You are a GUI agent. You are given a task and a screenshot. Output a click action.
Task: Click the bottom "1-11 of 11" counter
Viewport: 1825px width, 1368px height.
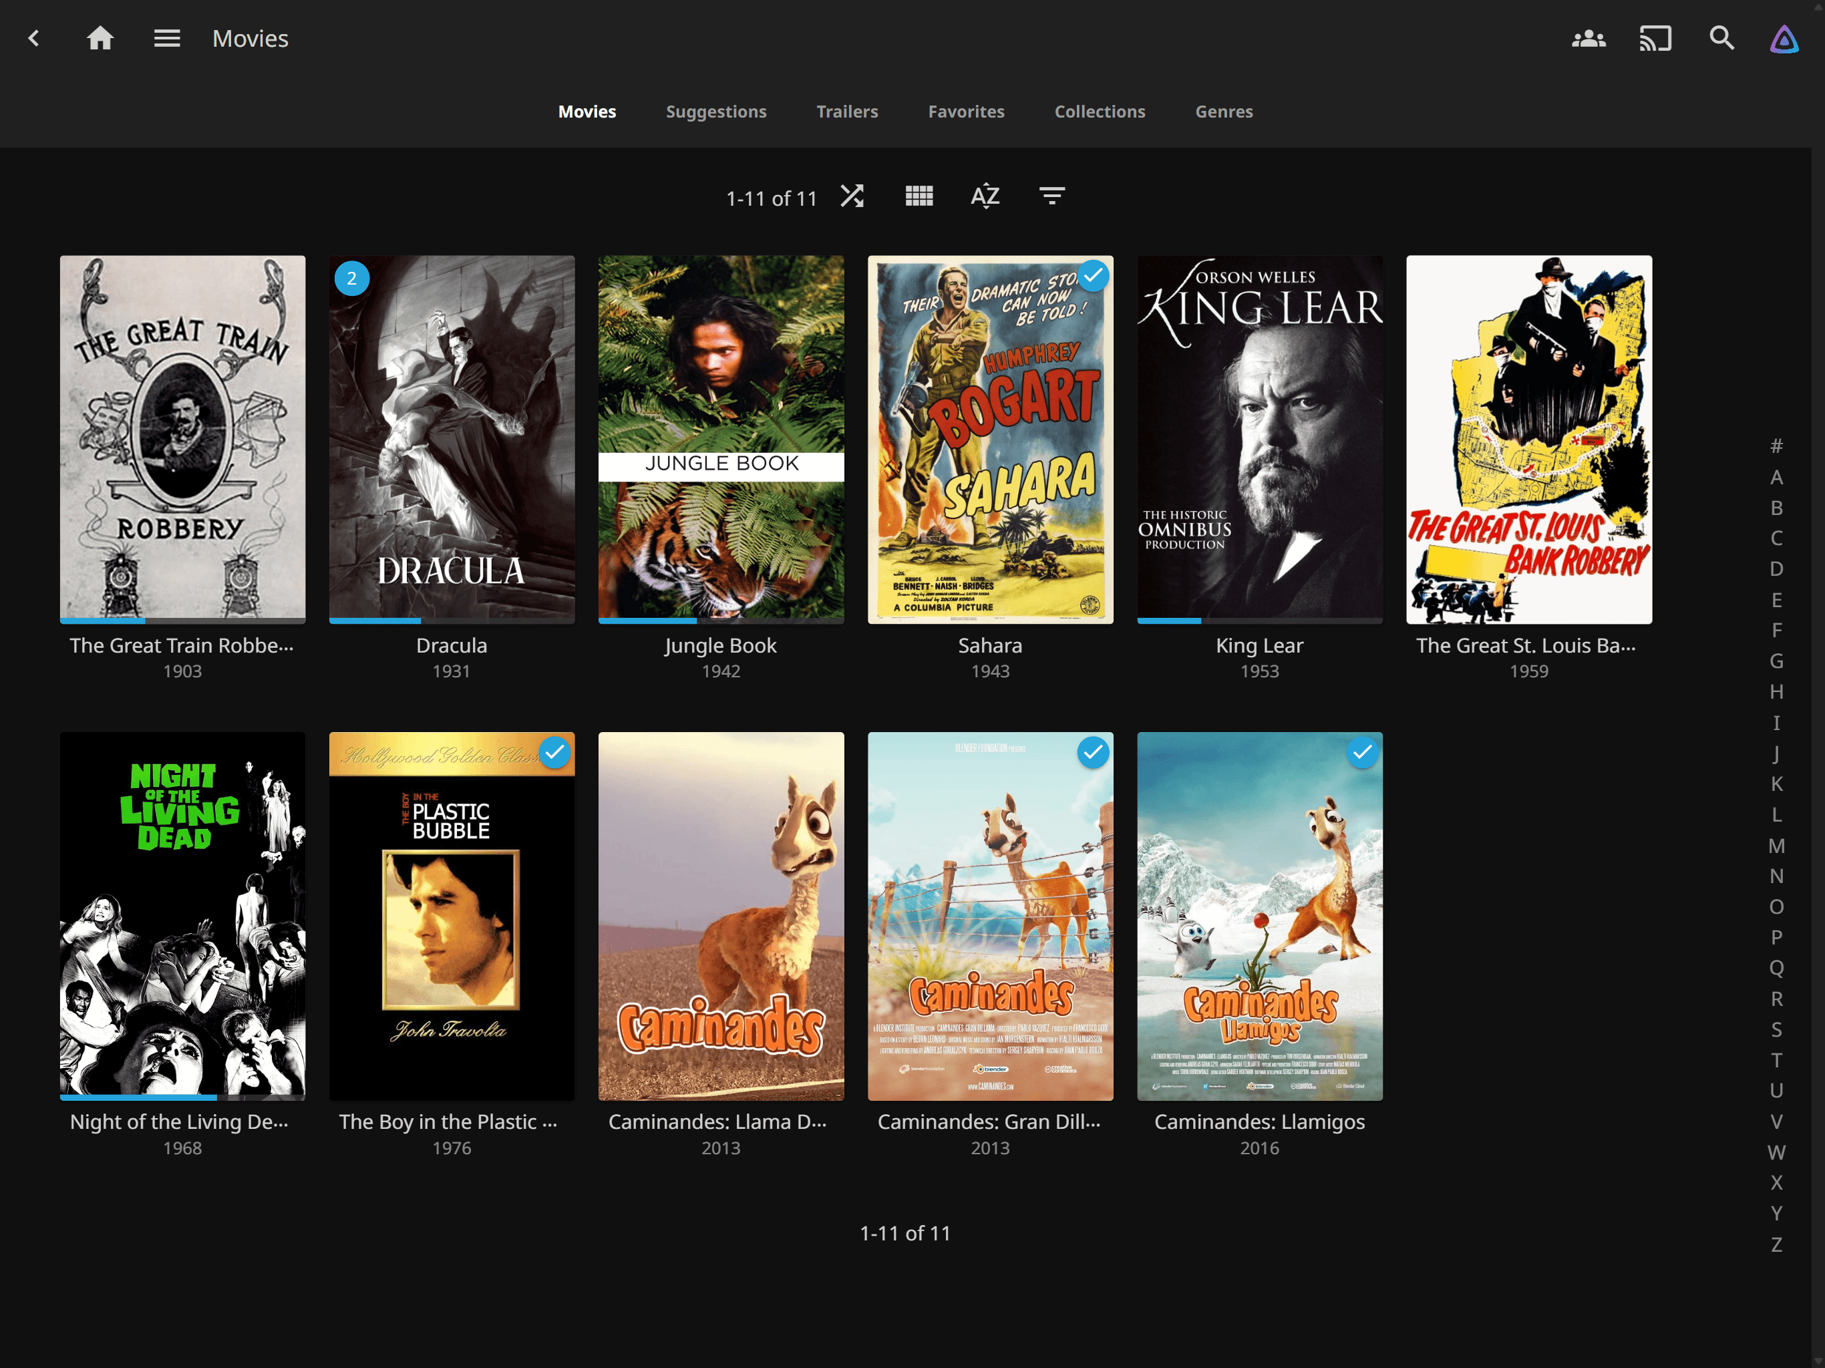point(905,1234)
